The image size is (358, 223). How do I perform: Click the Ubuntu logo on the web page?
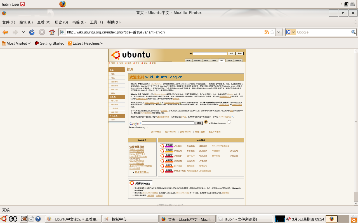point(131,55)
